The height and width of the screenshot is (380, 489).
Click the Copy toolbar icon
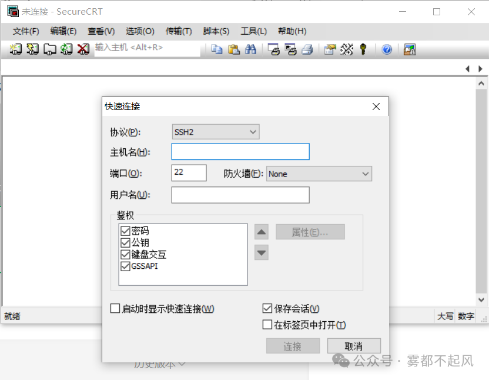(x=217, y=49)
